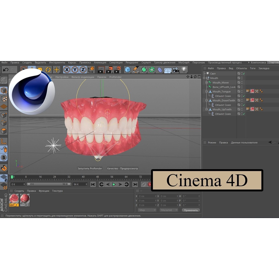Click the timeline range slider bar
The image size is (279, 279).
[49, 184]
